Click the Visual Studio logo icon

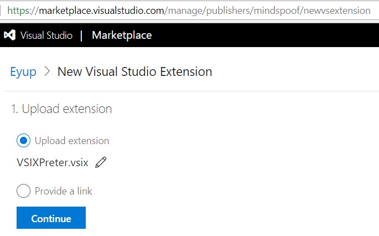9,35
